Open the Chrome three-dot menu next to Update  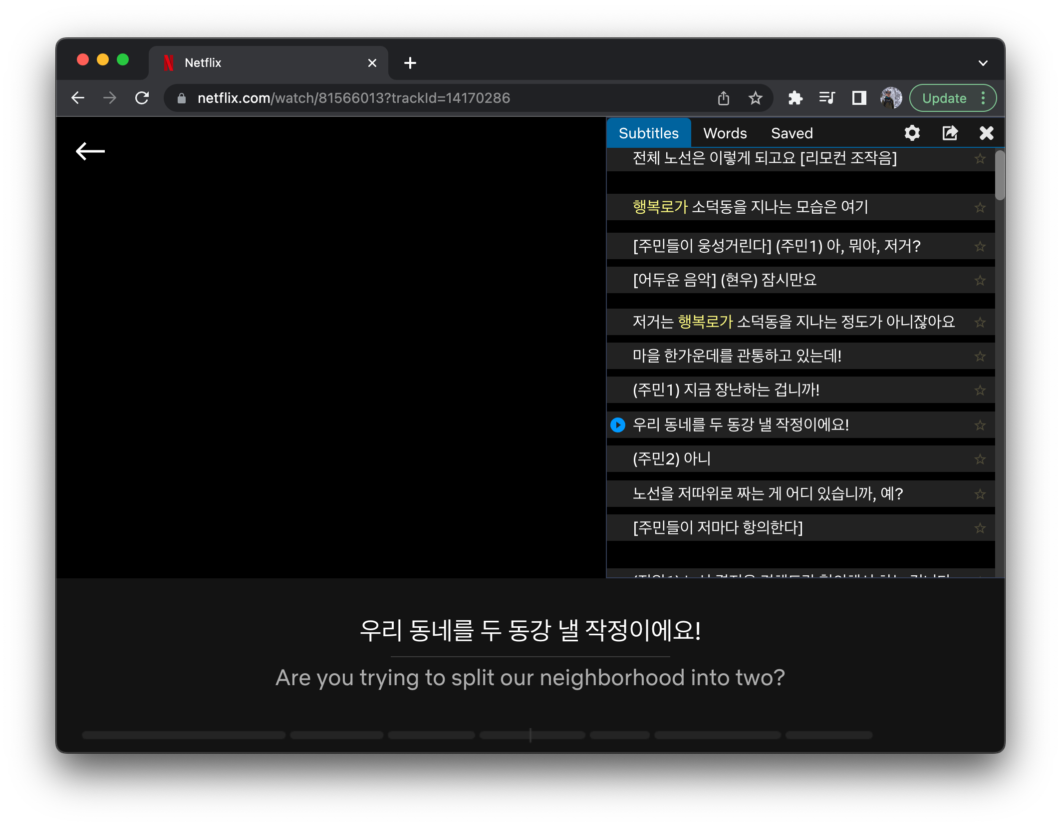pos(983,98)
